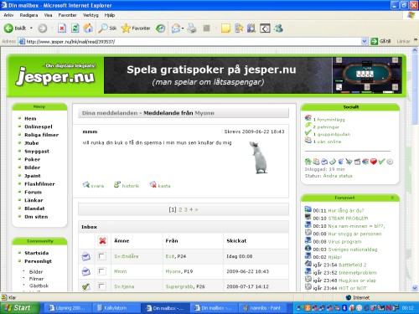
Task: Click the envelope icon in the Mmm row
Action: pyautogui.click(x=86, y=271)
